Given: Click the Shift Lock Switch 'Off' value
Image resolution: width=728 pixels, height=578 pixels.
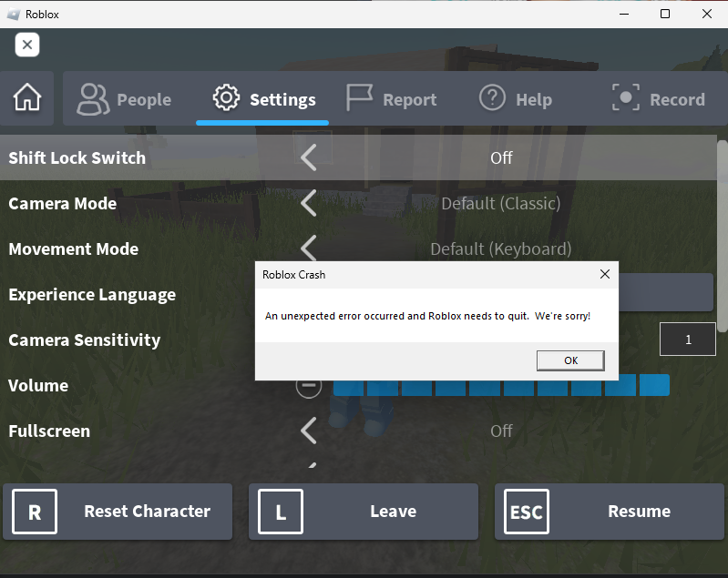Looking at the screenshot, I should [x=501, y=157].
